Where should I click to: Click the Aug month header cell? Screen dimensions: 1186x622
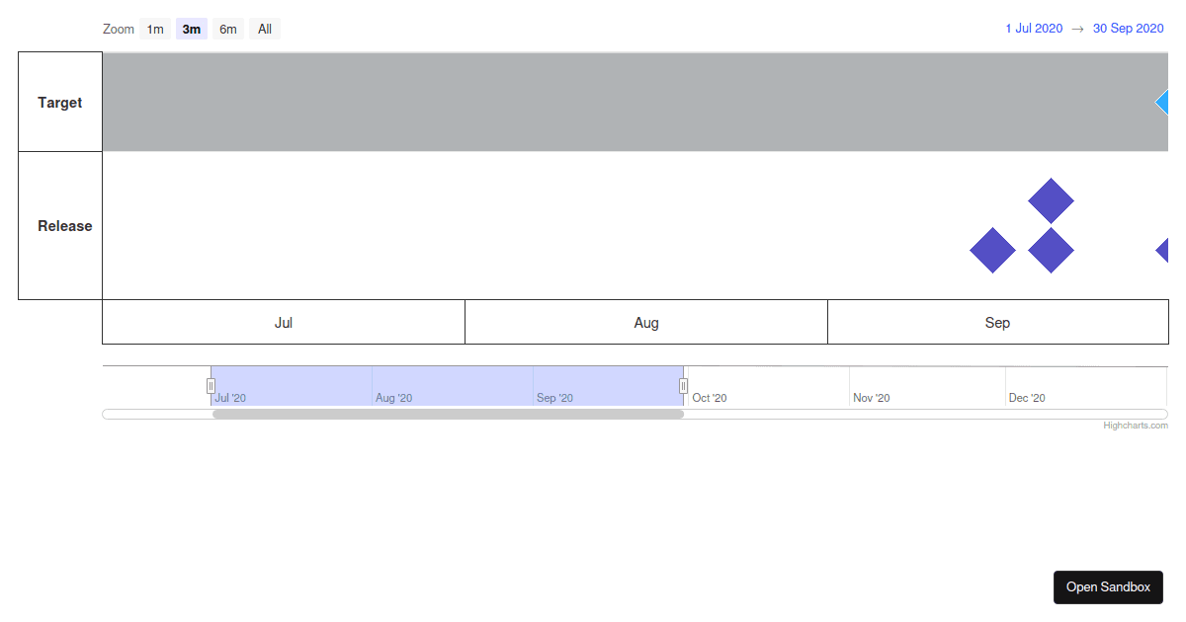(646, 323)
